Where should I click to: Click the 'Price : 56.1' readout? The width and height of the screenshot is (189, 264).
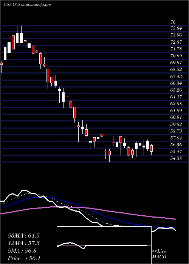pos(24,258)
